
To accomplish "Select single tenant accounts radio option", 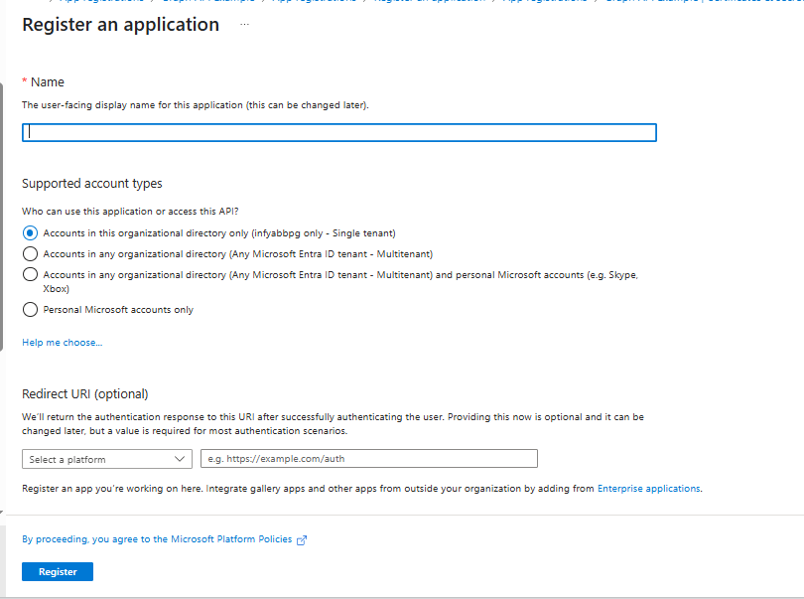I will (30, 233).
